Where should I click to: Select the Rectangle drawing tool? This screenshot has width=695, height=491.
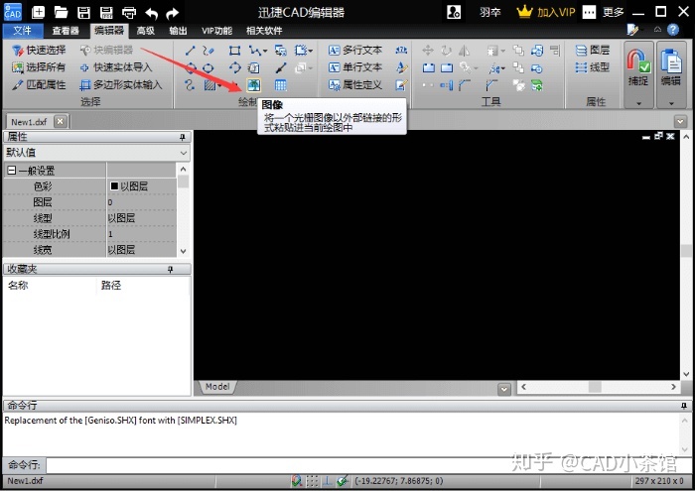pos(234,51)
